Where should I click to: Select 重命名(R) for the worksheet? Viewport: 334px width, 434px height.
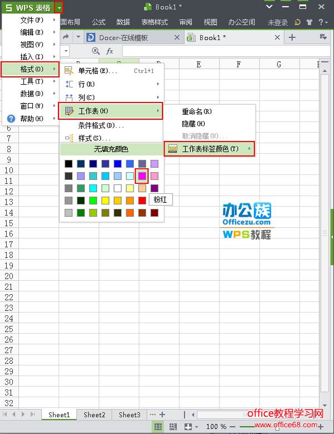pyautogui.click(x=209, y=111)
